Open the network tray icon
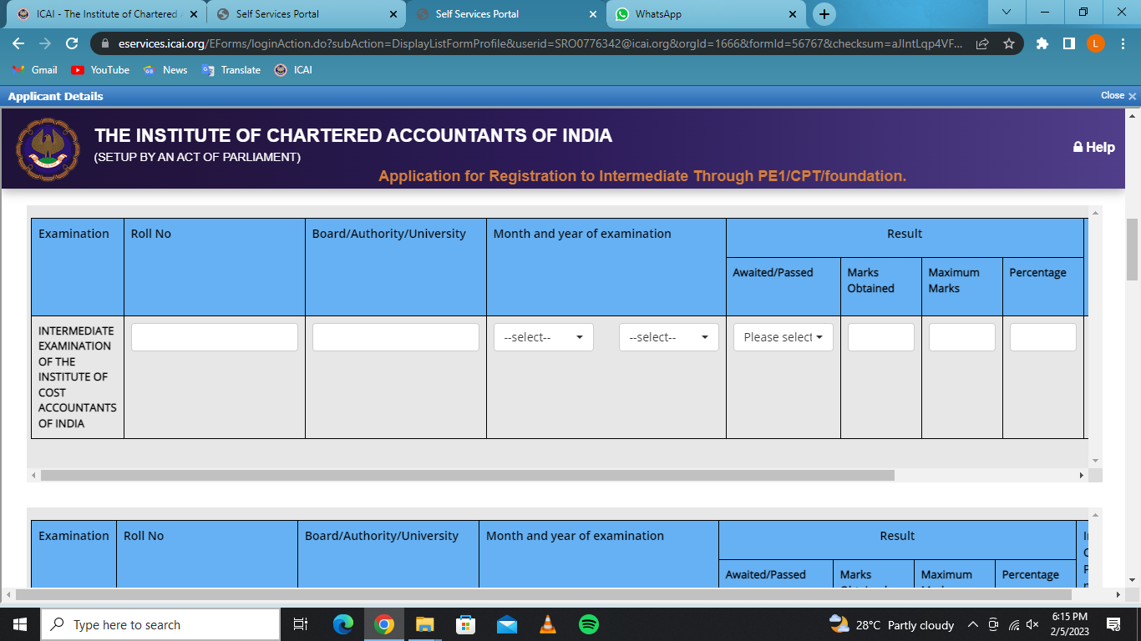The height and width of the screenshot is (641, 1141). [x=1013, y=624]
